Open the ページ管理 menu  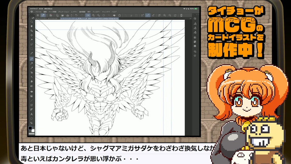tap(52, 12)
